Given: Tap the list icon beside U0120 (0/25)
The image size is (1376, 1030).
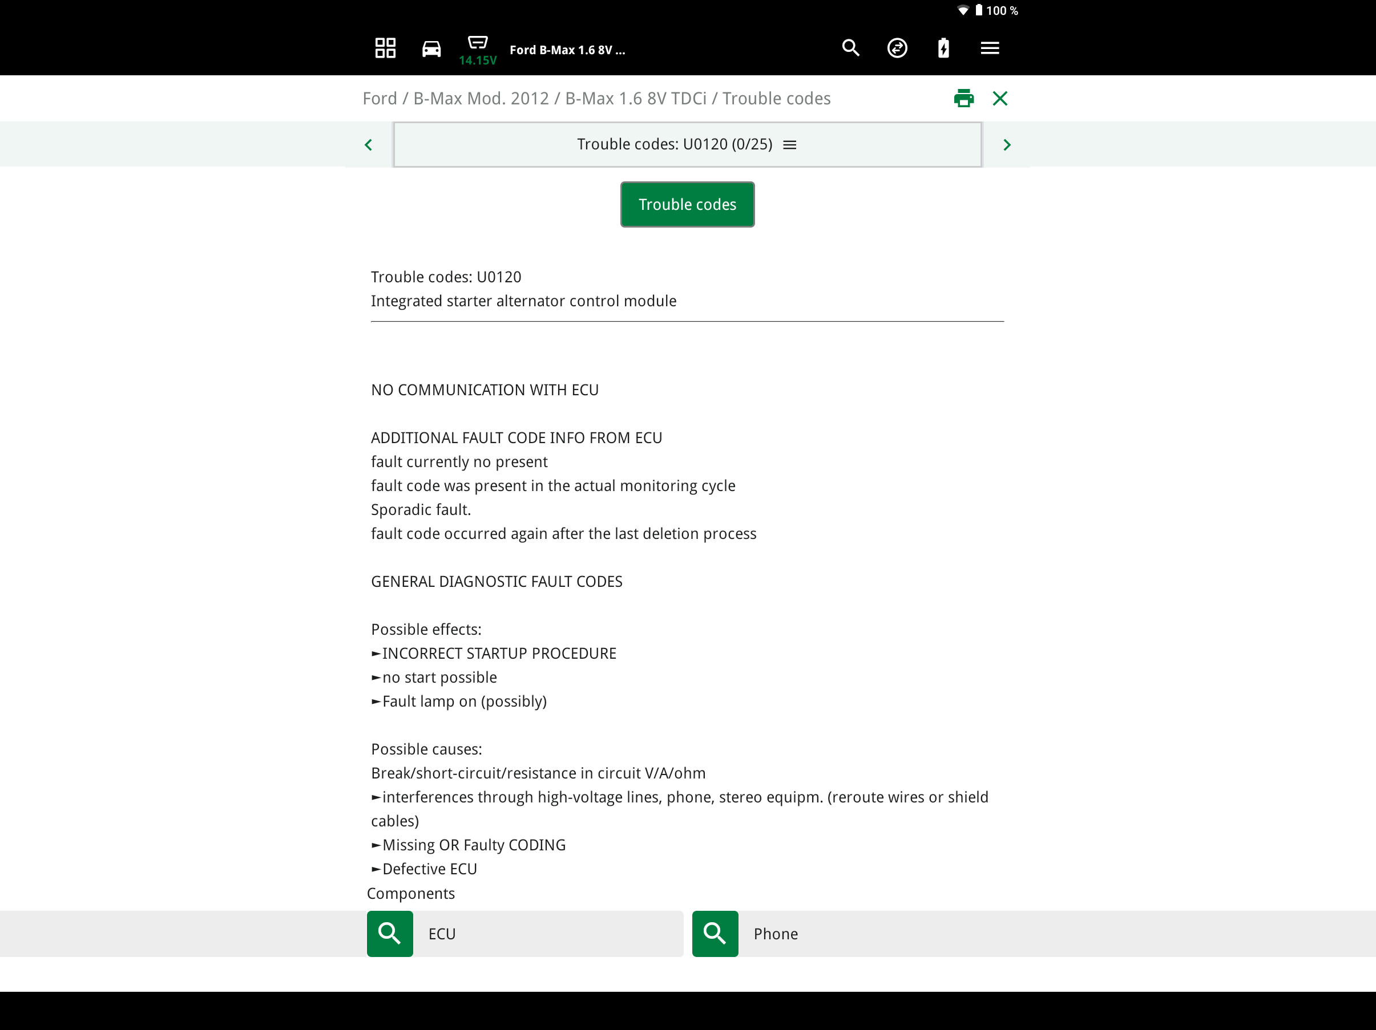Looking at the screenshot, I should [x=789, y=145].
